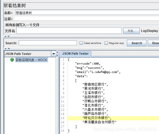Click the green shield success icon
159x134 pixels.
point(12,60)
